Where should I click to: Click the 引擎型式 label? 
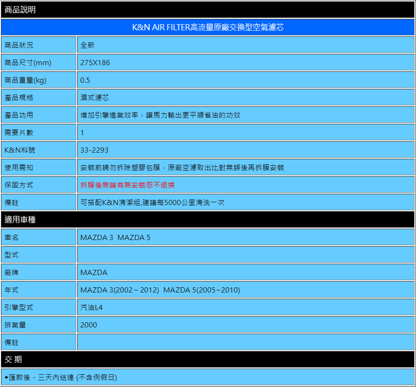(x=19, y=308)
